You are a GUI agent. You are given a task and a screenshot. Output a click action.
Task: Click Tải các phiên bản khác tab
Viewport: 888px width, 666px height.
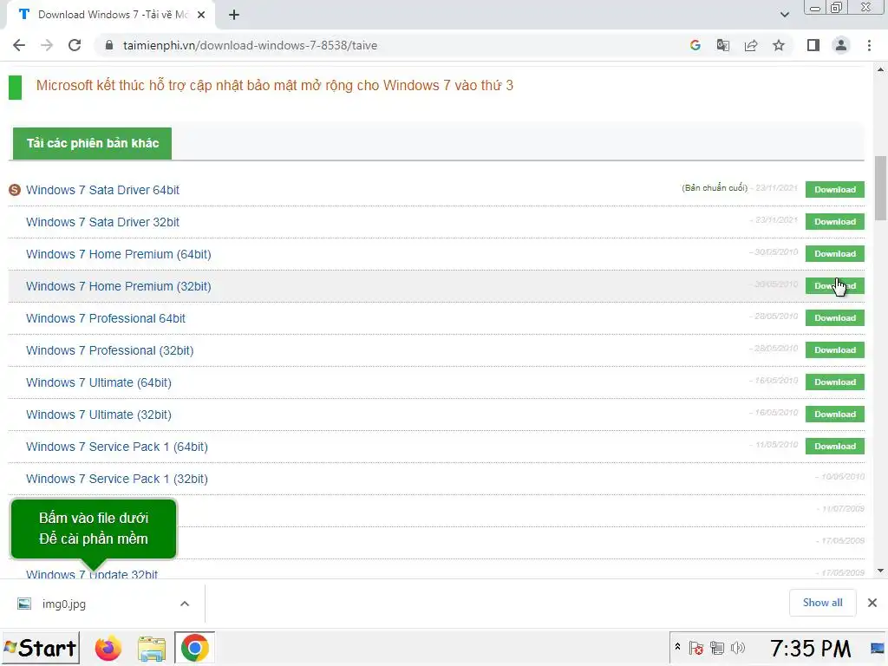coord(92,143)
